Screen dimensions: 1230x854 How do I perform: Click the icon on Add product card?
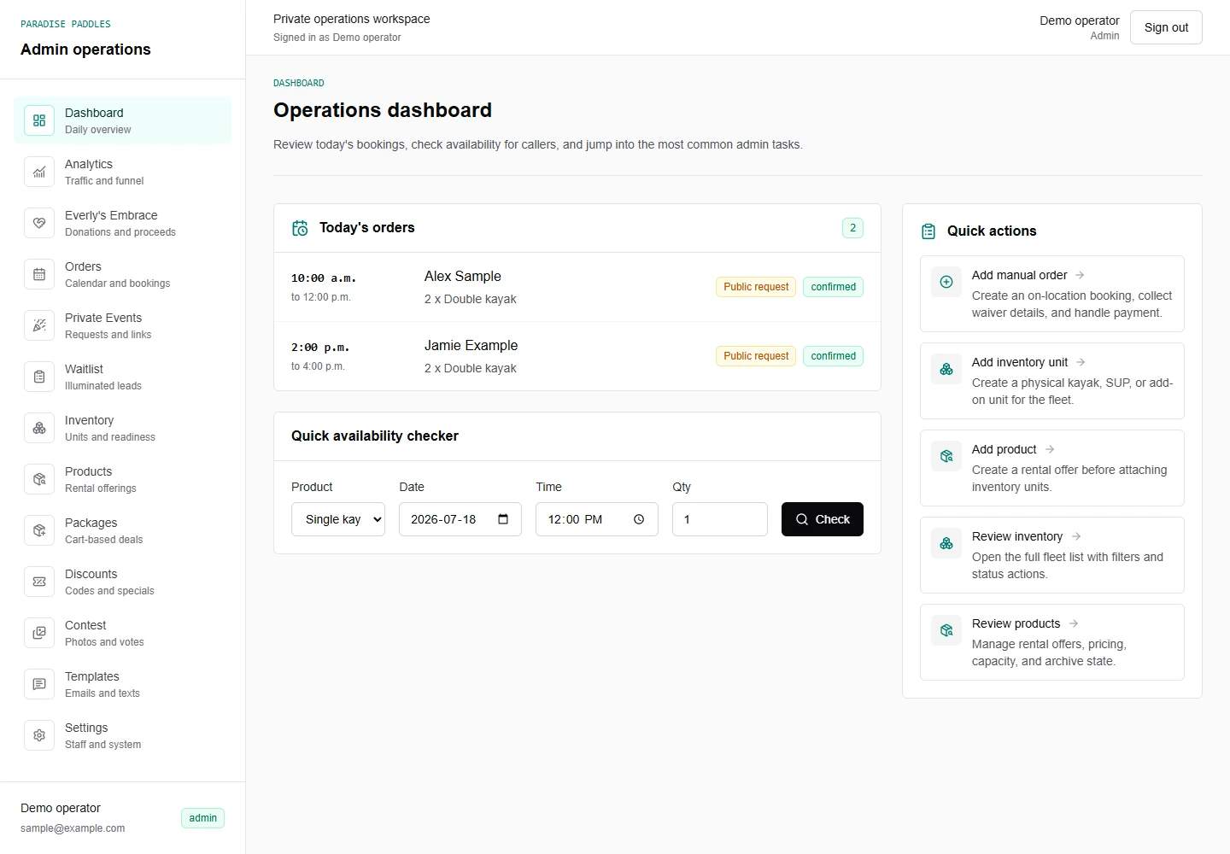tap(946, 456)
